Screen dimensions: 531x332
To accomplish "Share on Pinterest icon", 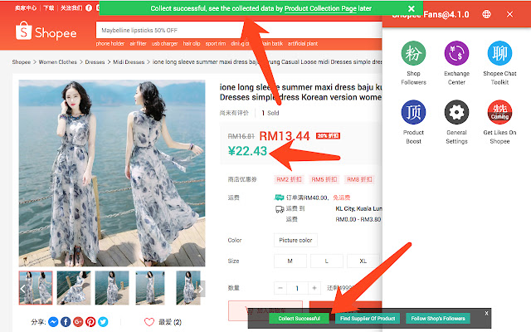I will (90, 321).
